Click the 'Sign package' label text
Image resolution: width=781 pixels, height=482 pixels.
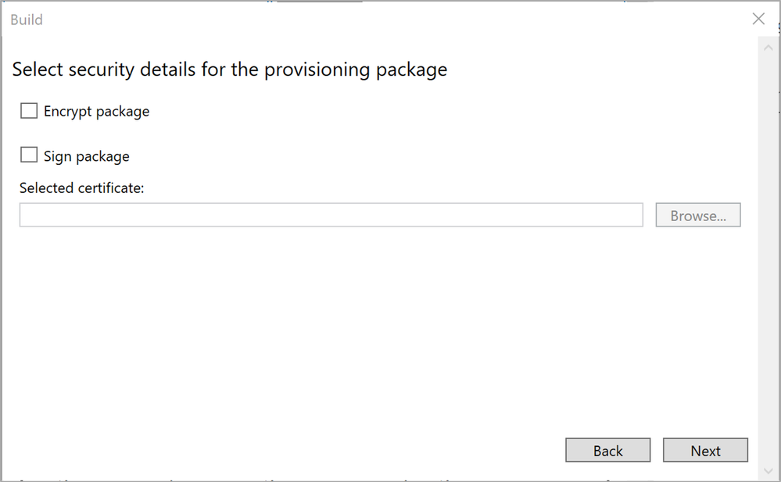(x=86, y=156)
